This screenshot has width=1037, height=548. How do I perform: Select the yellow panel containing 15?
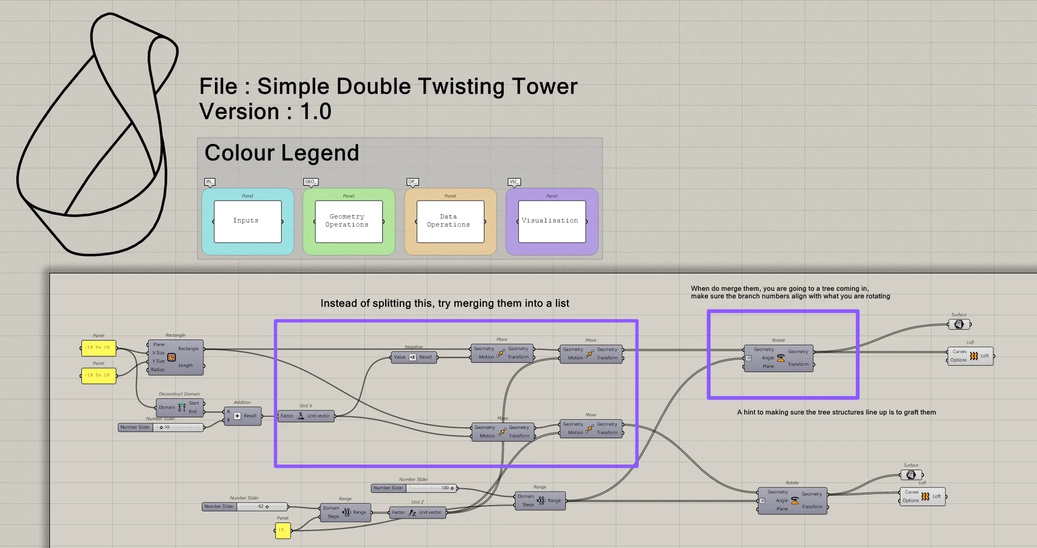pyautogui.click(x=282, y=530)
